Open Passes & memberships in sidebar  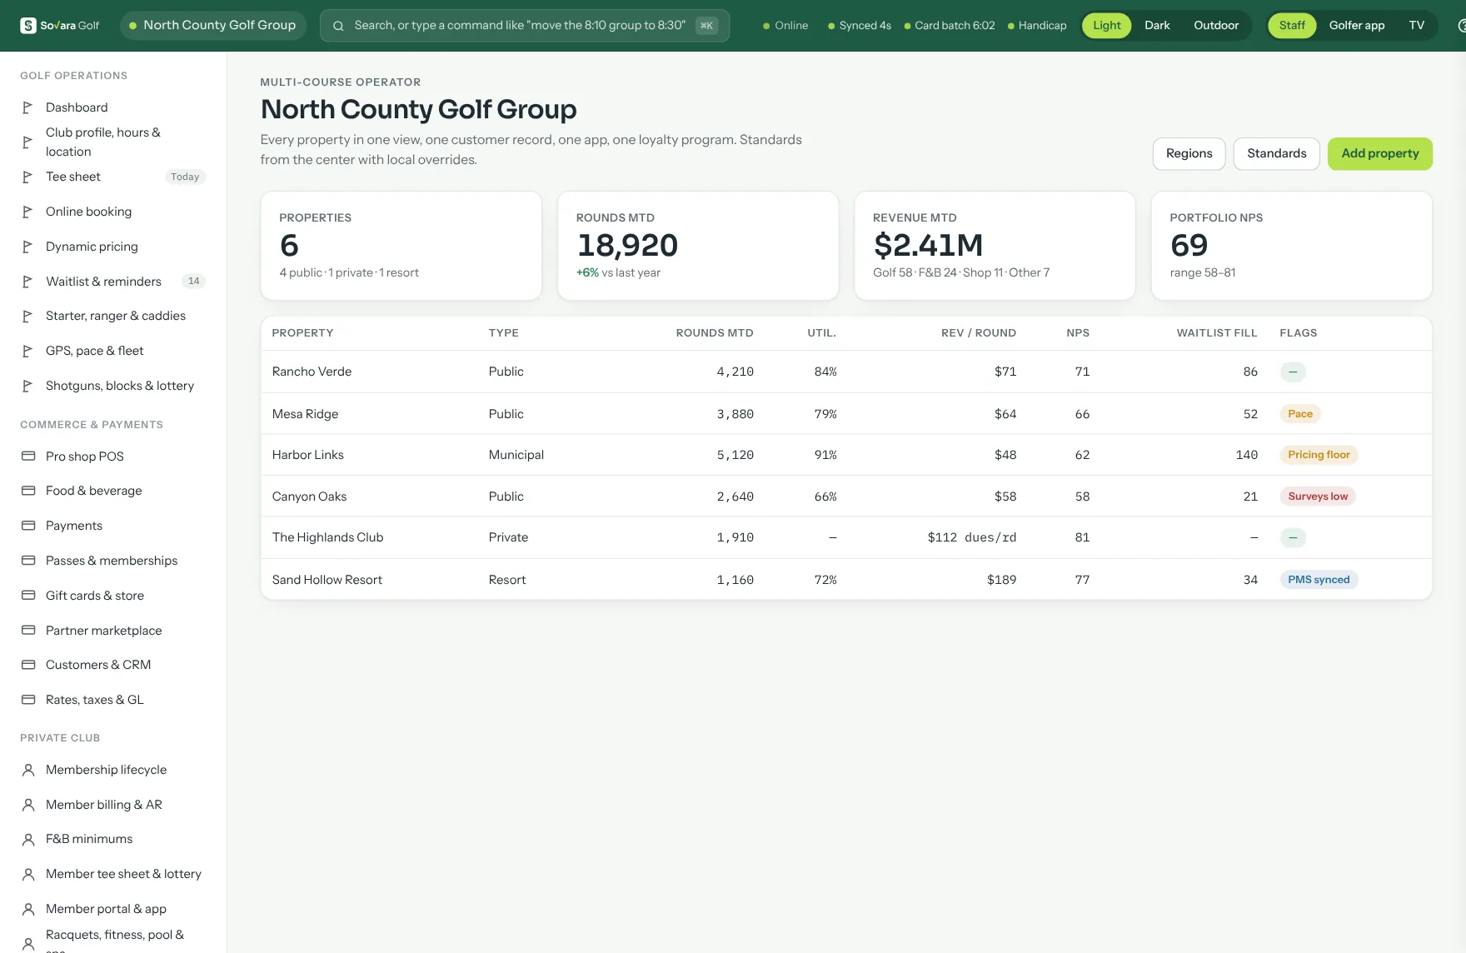(113, 561)
